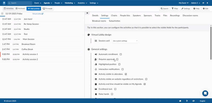Click the InEvent logo icon
The width and height of the screenshot is (212, 103).
point(4,3)
